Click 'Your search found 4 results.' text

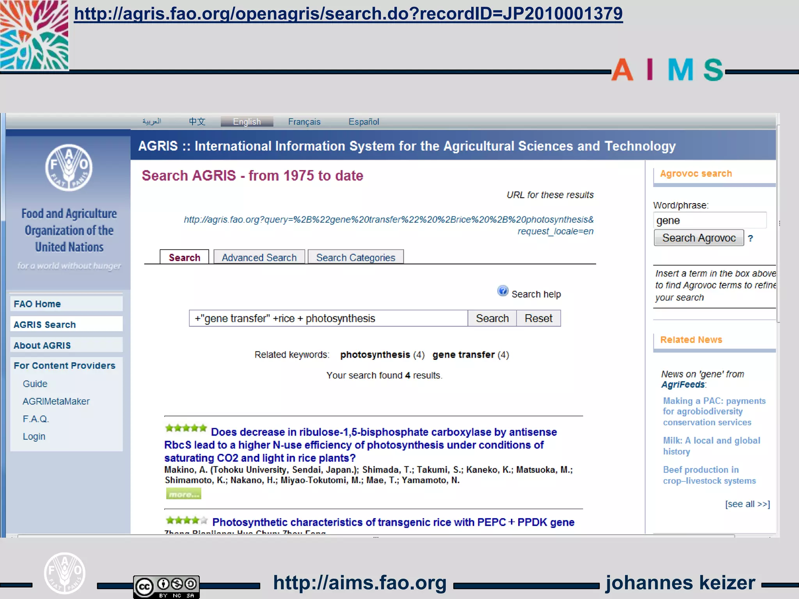pos(384,375)
